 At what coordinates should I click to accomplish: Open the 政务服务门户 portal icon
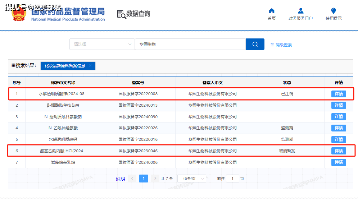click(301, 11)
